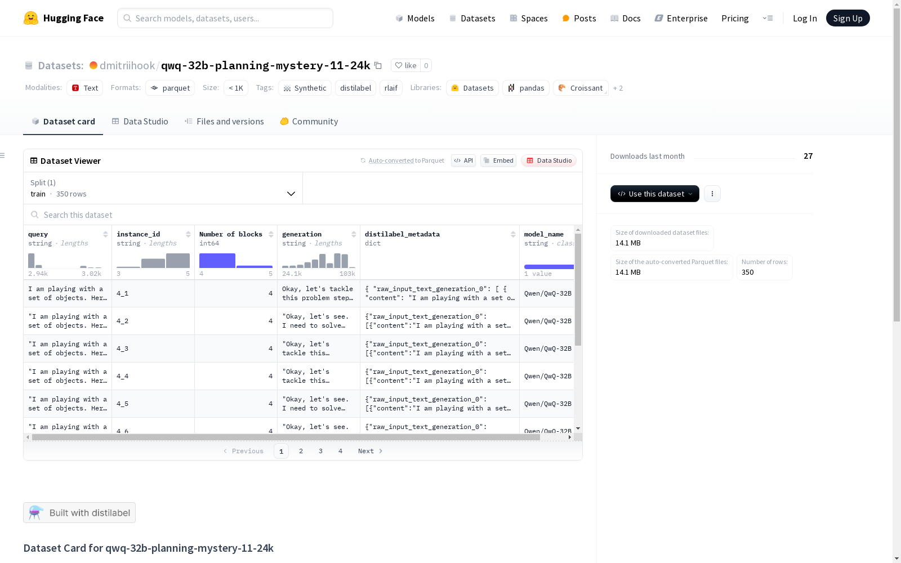Click the < 1K size tag
901x563 pixels.
pyautogui.click(x=236, y=88)
